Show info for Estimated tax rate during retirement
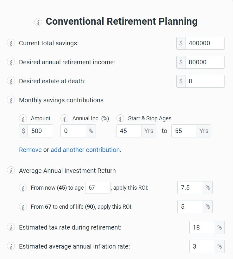This screenshot has width=233, height=259. pos(11,227)
